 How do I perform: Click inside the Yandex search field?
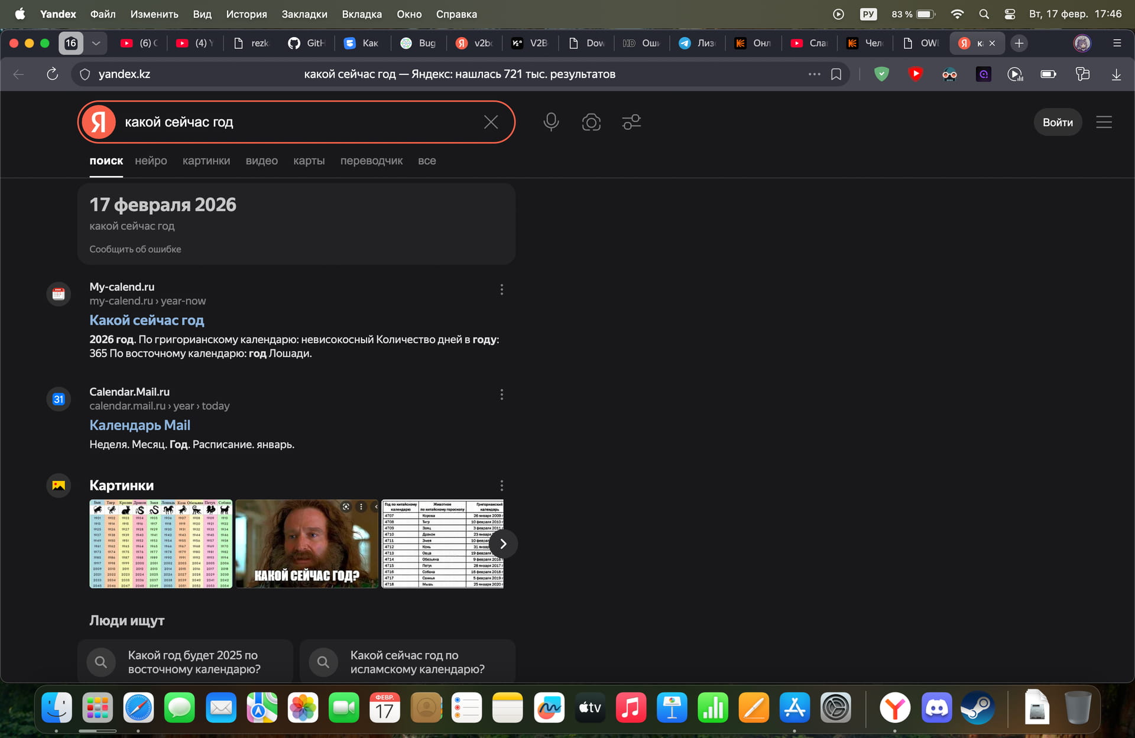pyautogui.click(x=296, y=122)
